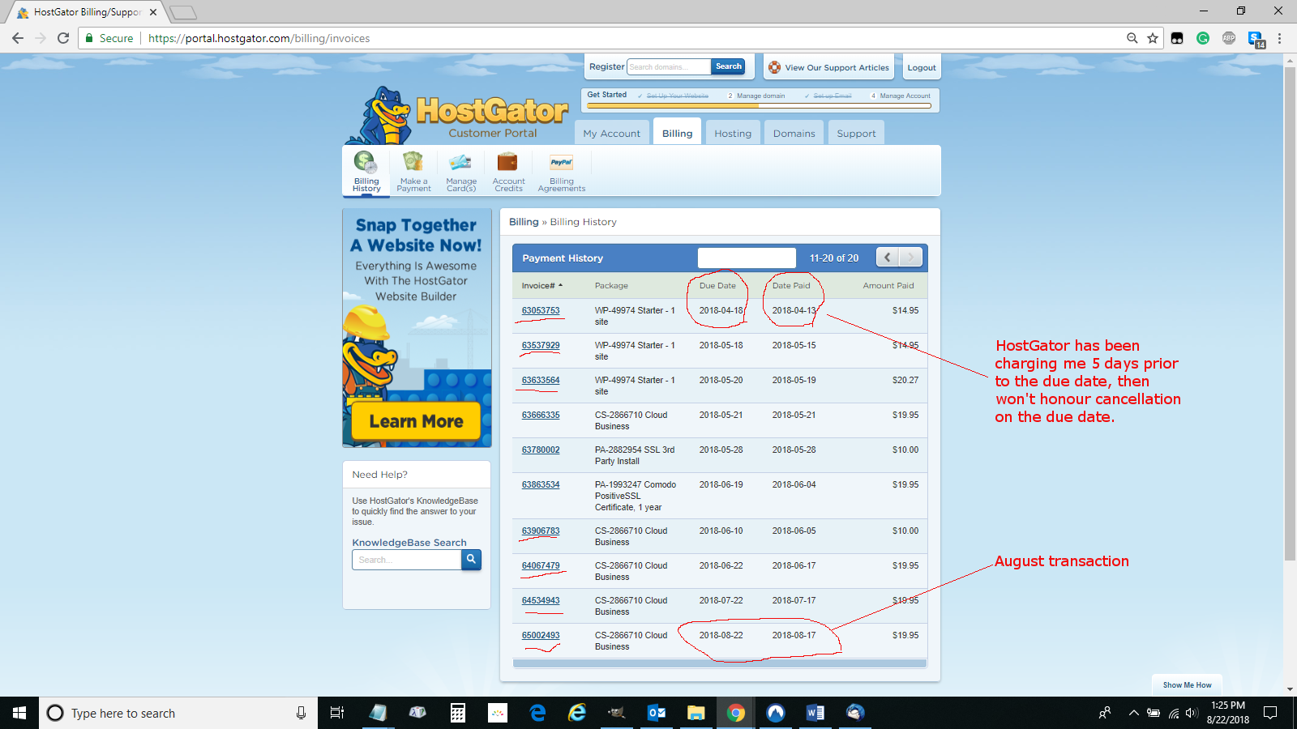Viewport: 1297px width, 729px height.
Task: Open invoice 63863534
Action: point(541,484)
